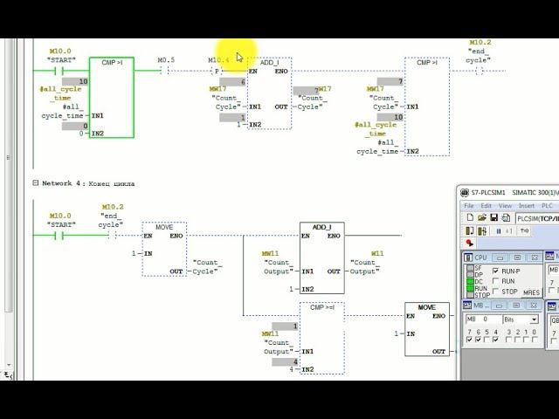
Task: Click the S7-PLCSIM1 window title icon
Action: 465,193
